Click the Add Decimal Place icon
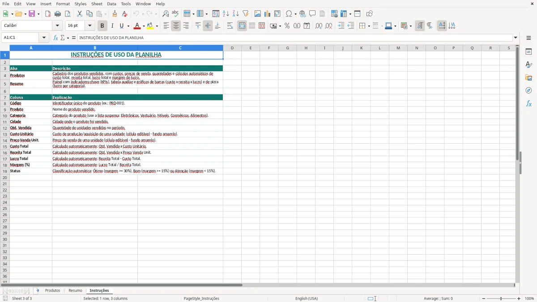Screen dimensions: 537x302 pyautogui.click(x=319, y=26)
